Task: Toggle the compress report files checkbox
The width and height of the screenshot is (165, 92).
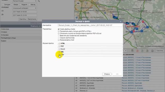Action: tap(59, 29)
